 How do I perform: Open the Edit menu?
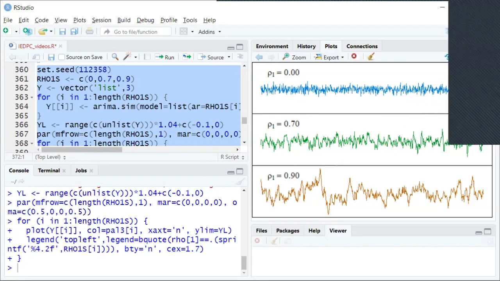pos(23,20)
